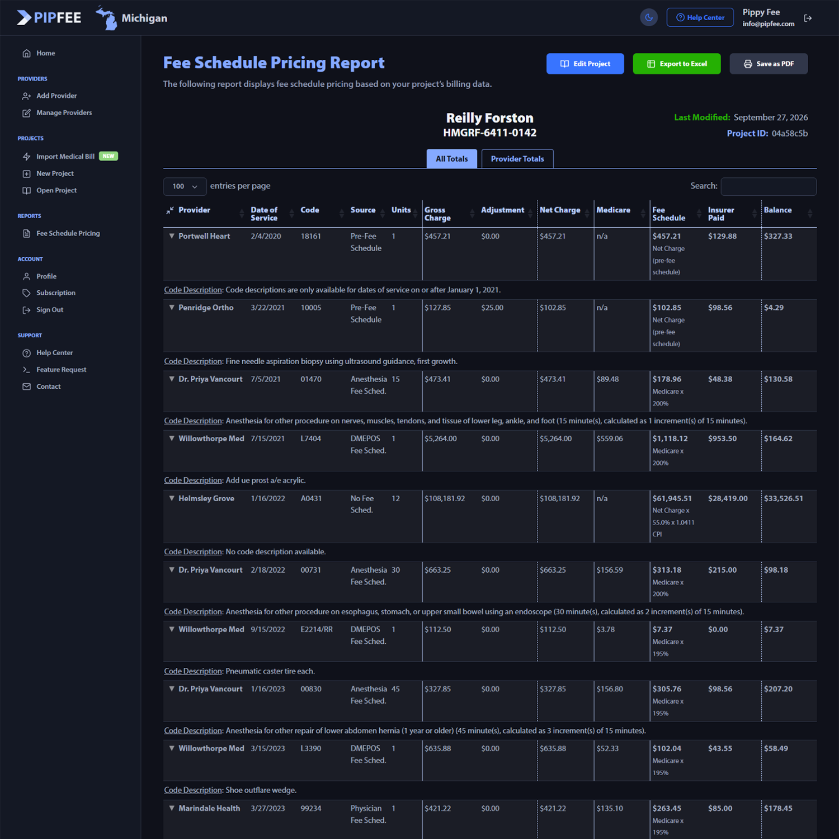This screenshot has width=839, height=839.
Task: Click the sign-out arrow icon in header
Action: coord(808,18)
